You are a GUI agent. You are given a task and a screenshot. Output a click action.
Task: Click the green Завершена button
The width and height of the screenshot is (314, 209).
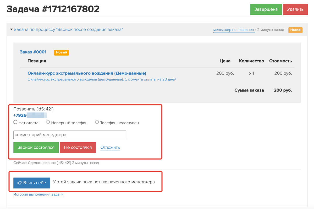[x=266, y=9]
